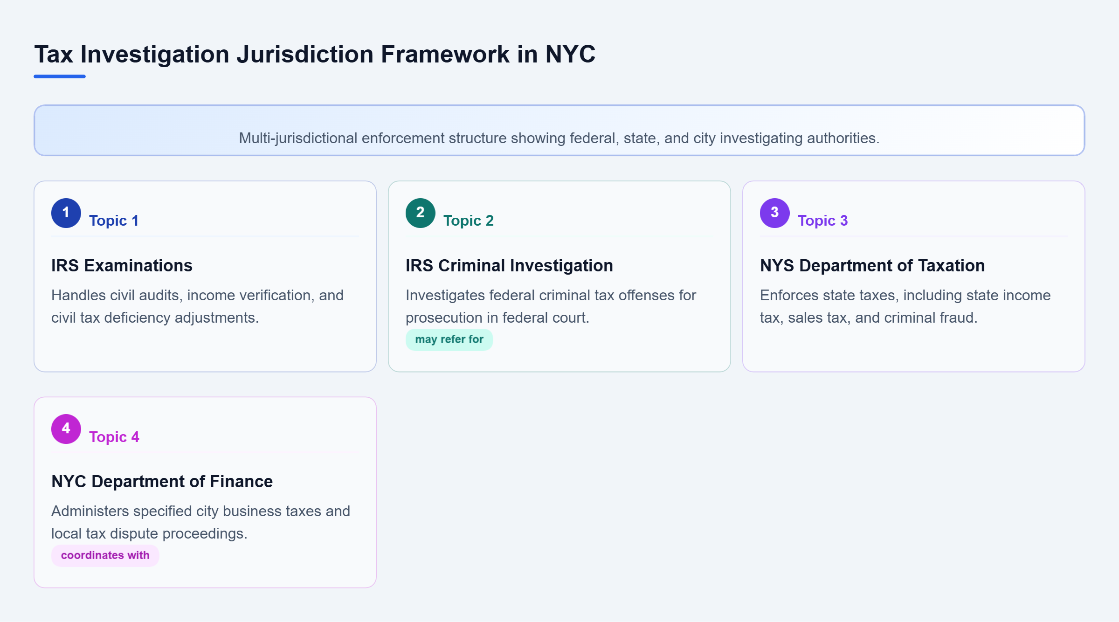Open the Topic 2 label

(468, 221)
